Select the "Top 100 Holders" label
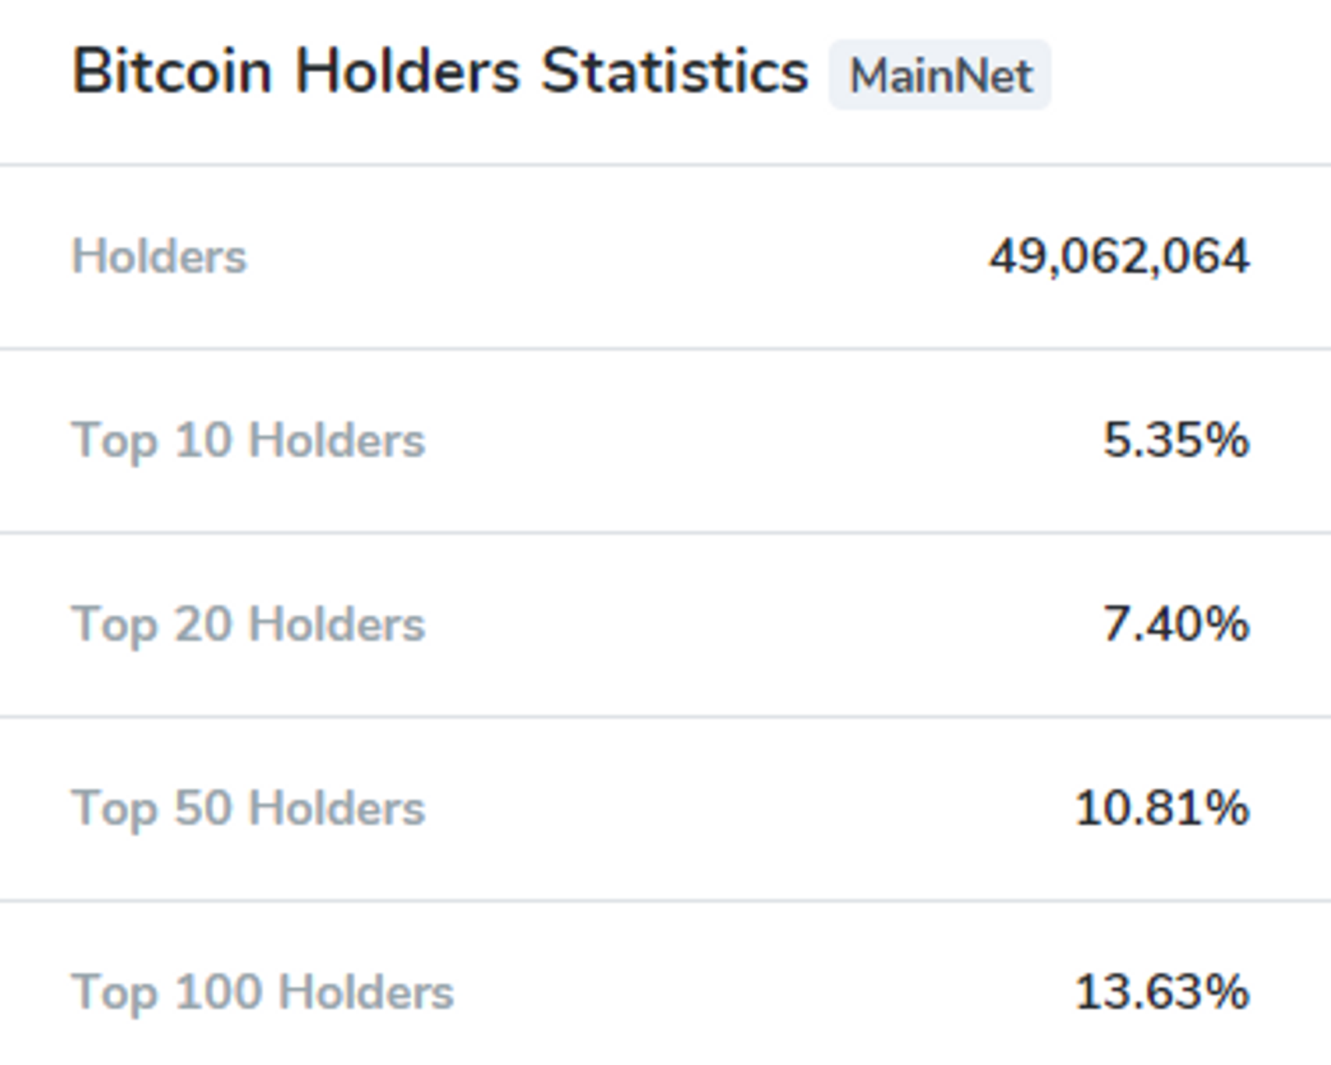 (x=262, y=992)
